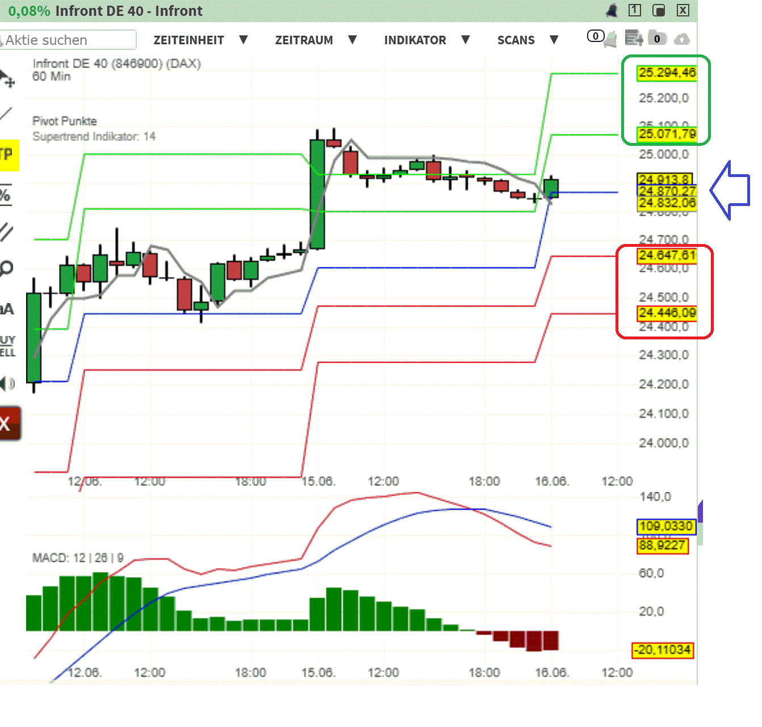Click the 25.071,79 pivot price label
The image size is (762, 727).
667,135
